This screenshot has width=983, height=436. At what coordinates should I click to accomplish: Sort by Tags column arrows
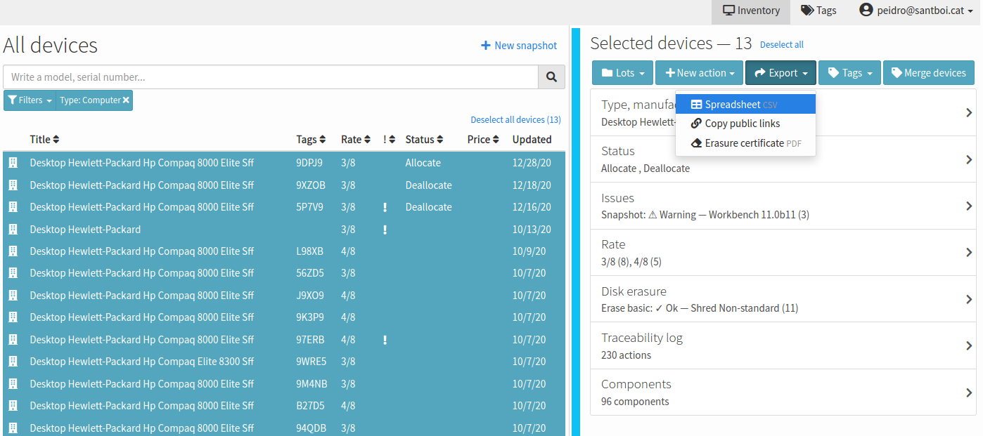[x=323, y=140]
